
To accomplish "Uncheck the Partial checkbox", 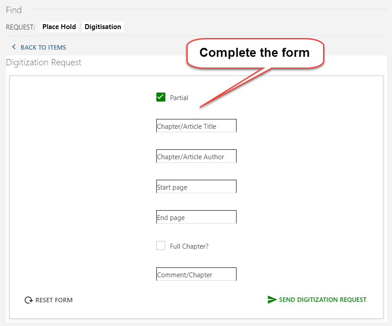I will click(x=161, y=97).
